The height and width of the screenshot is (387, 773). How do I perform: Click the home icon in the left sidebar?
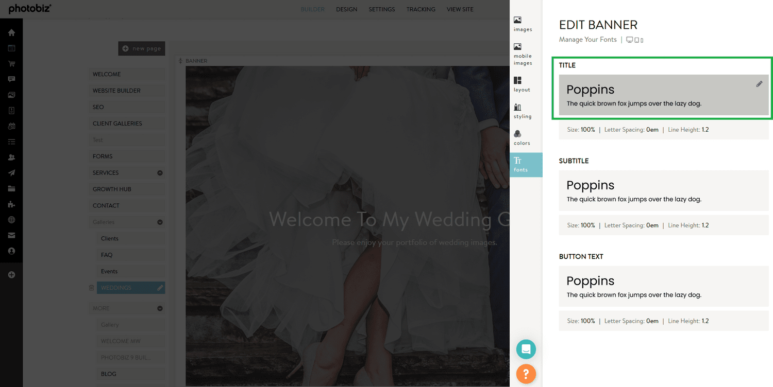[x=11, y=32]
